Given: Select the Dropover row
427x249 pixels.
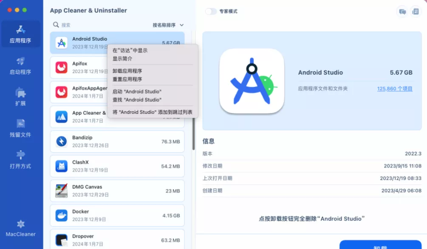Looking at the screenshot, I should click(117, 239).
